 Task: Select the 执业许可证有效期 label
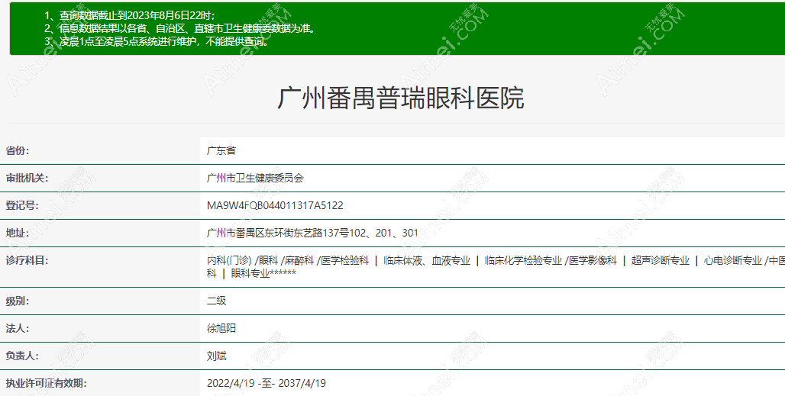pos(46,384)
